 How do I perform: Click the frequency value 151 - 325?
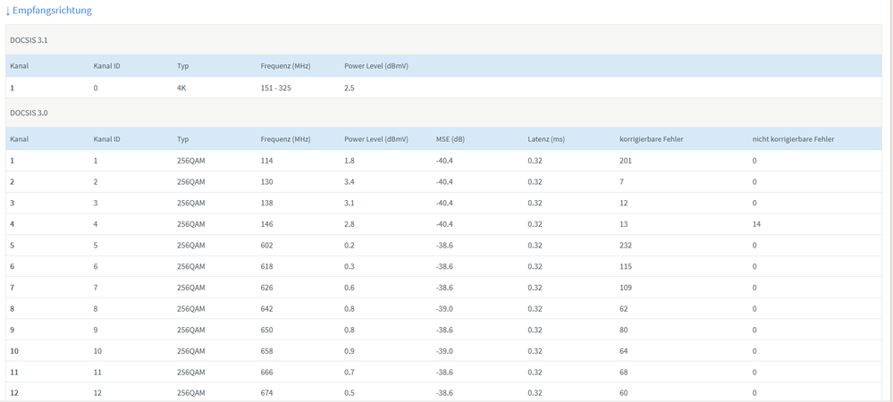[x=276, y=88]
